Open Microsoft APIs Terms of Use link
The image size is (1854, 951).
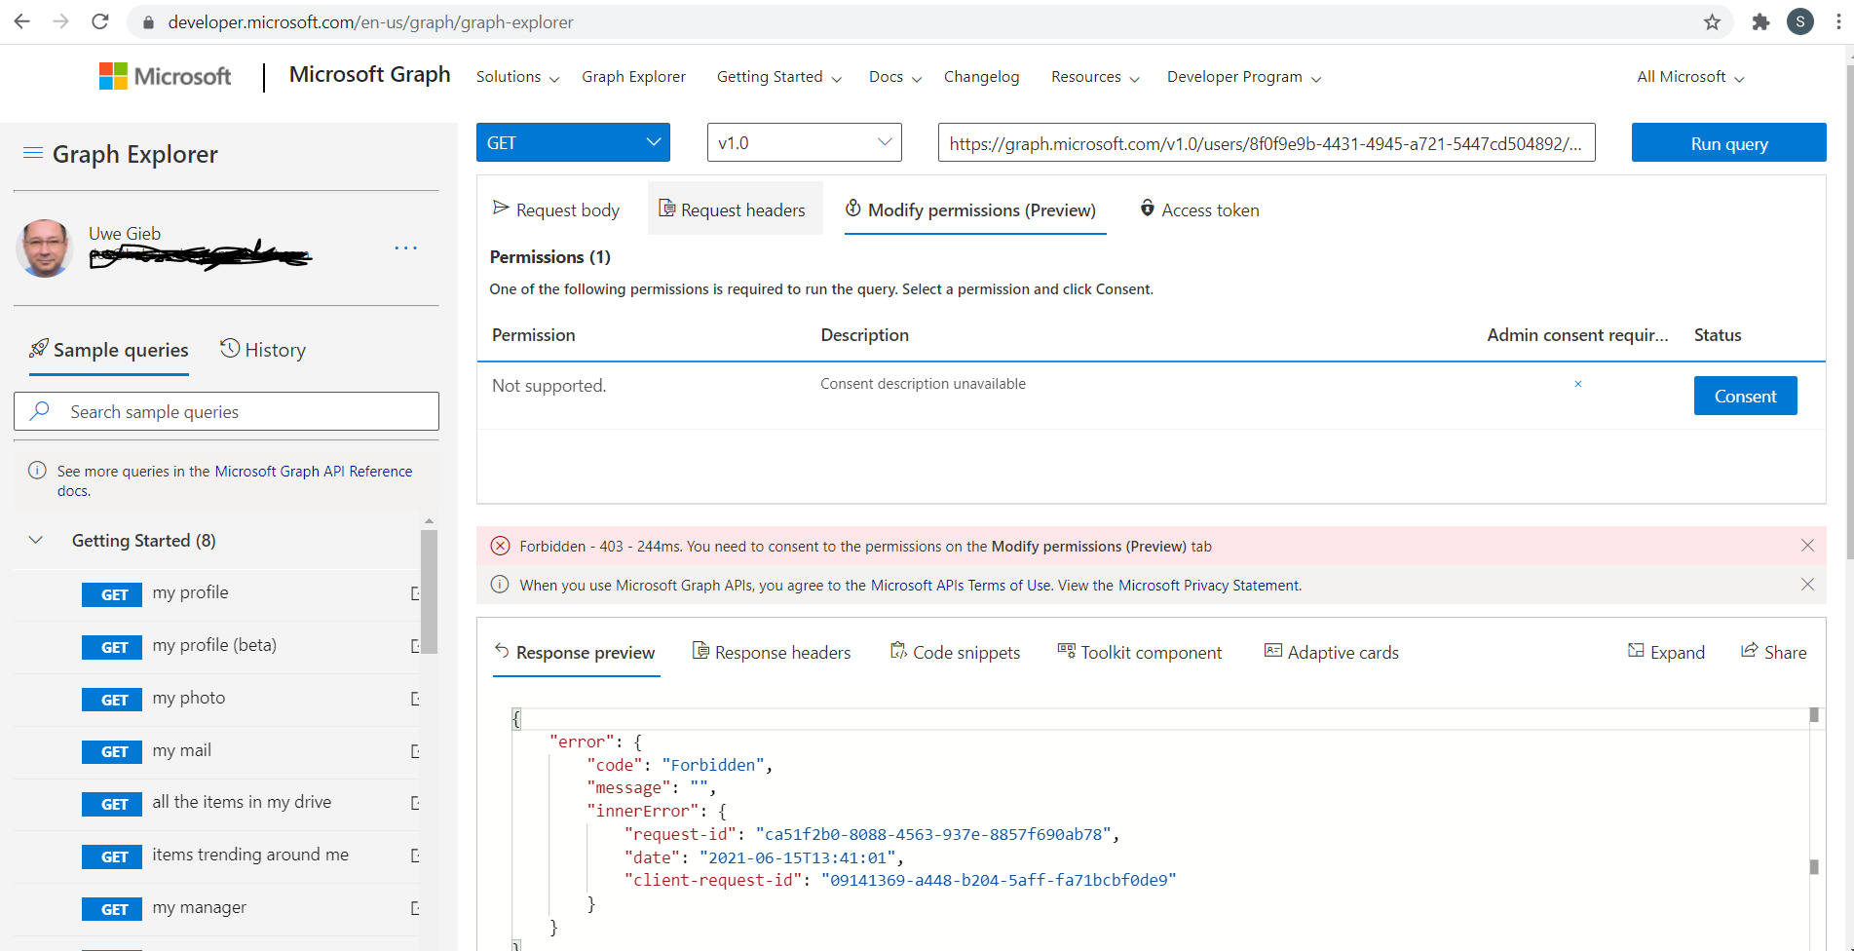click(x=961, y=586)
